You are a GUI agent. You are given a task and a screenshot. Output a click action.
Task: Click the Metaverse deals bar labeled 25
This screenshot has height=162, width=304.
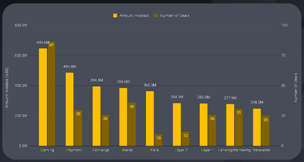click(x=265, y=131)
